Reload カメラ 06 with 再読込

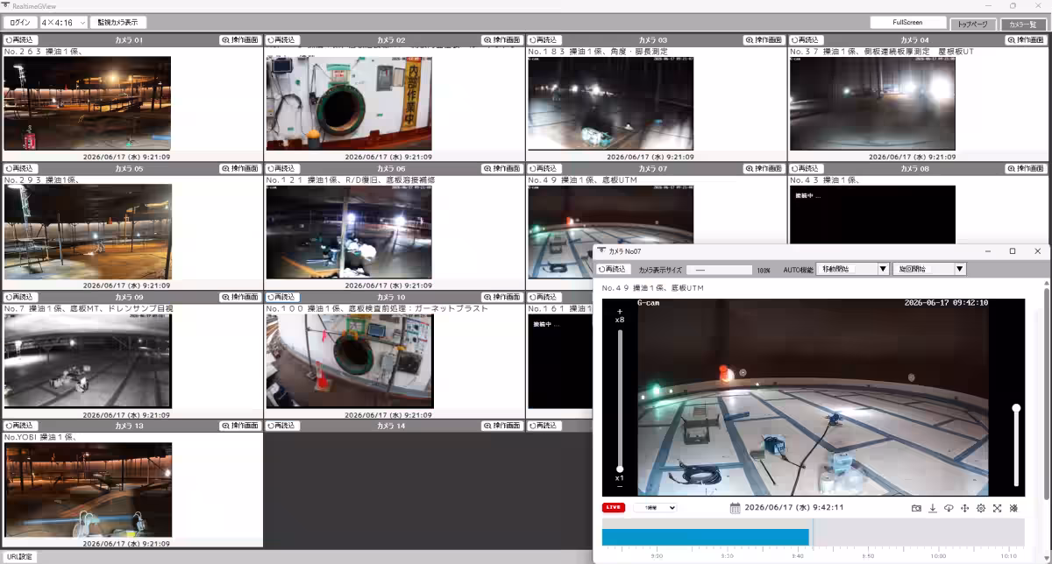point(282,168)
